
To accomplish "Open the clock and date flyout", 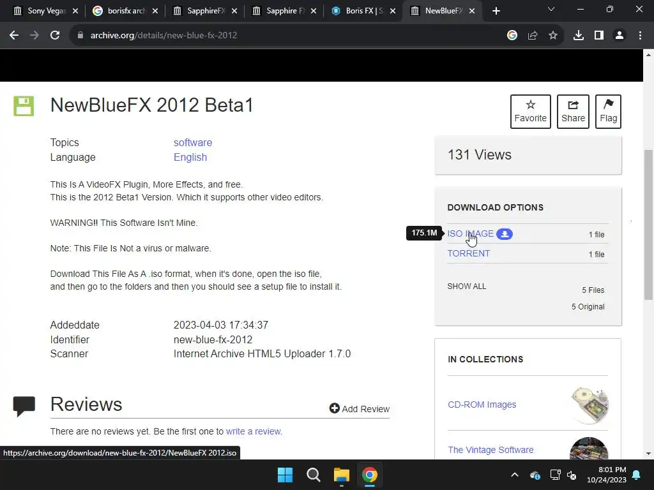I will point(607,475).
